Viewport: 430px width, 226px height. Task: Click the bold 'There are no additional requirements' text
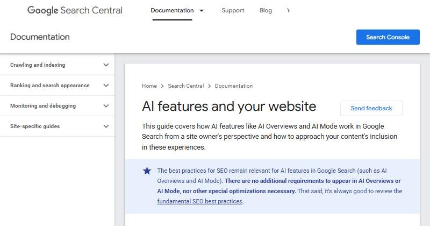coord(279,186)
